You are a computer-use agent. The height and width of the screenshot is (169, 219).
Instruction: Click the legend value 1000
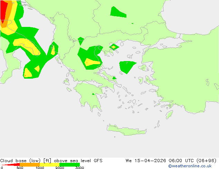[40, 168]
